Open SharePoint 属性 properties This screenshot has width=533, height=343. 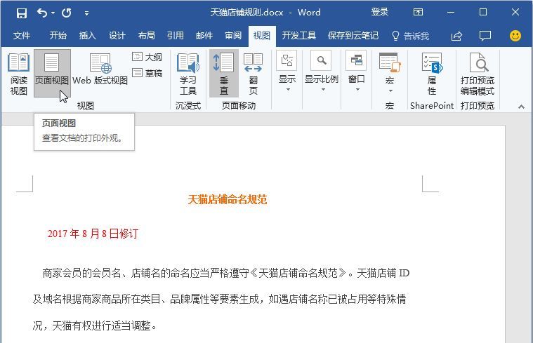click(432, 74)
